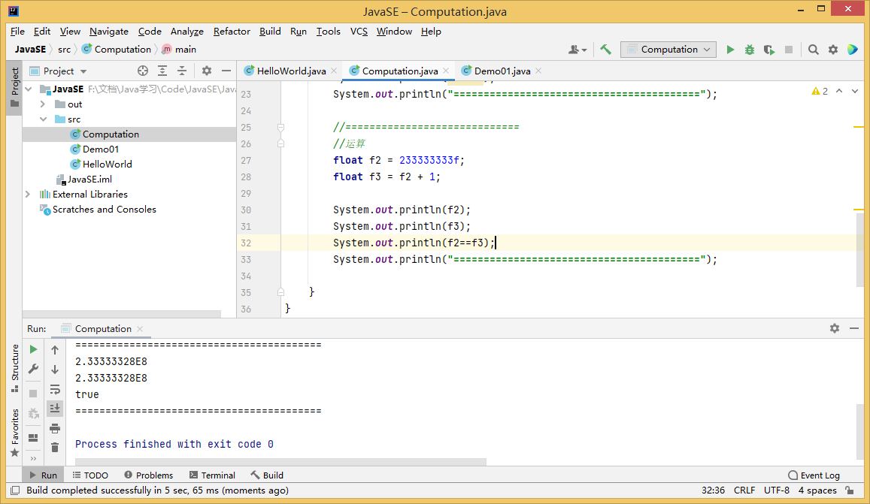The width and height of the screenshot is (870, 504).
Task: Hide the Run tool window
Action: coord(854,328)
